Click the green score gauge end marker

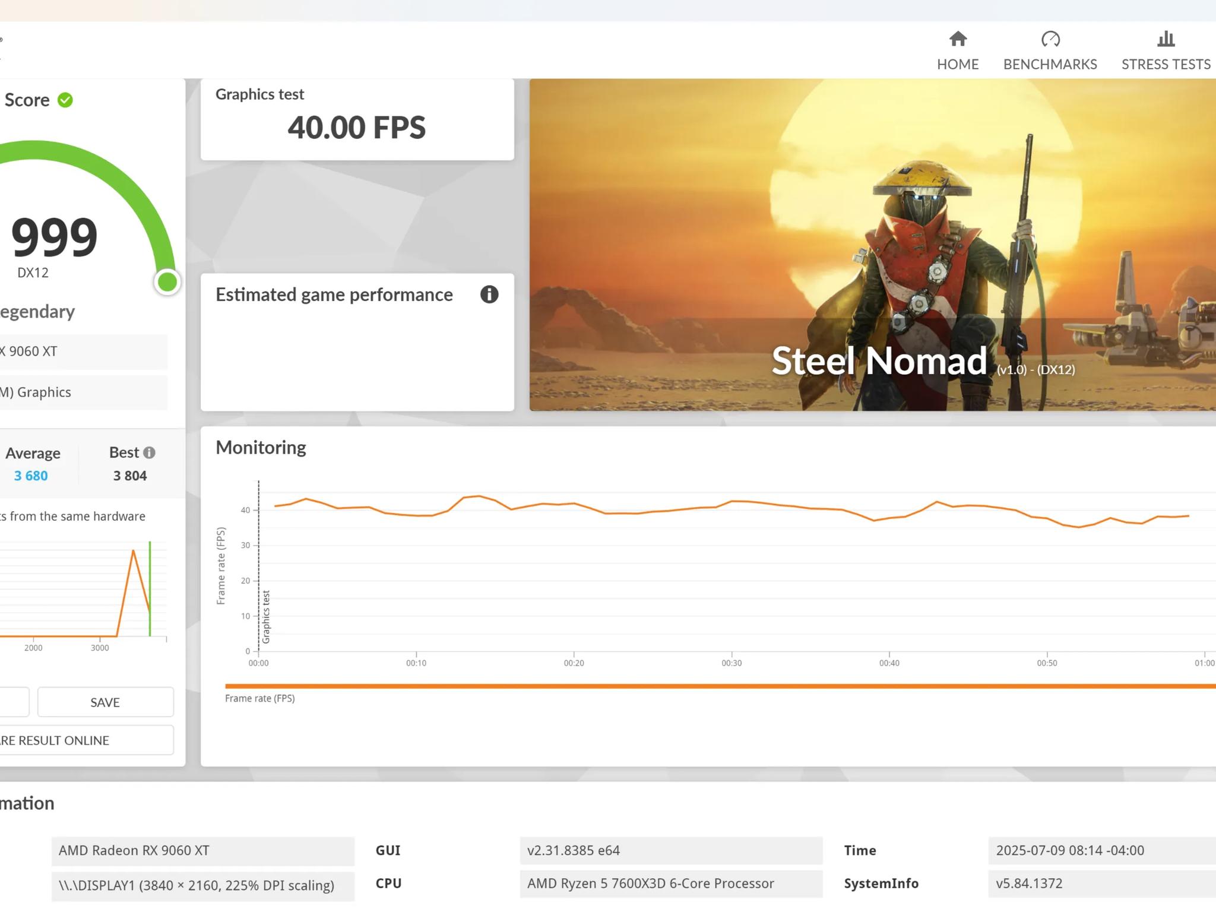coord(167,281)
